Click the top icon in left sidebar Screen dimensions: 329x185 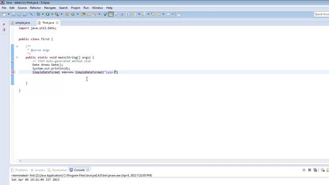4,24
